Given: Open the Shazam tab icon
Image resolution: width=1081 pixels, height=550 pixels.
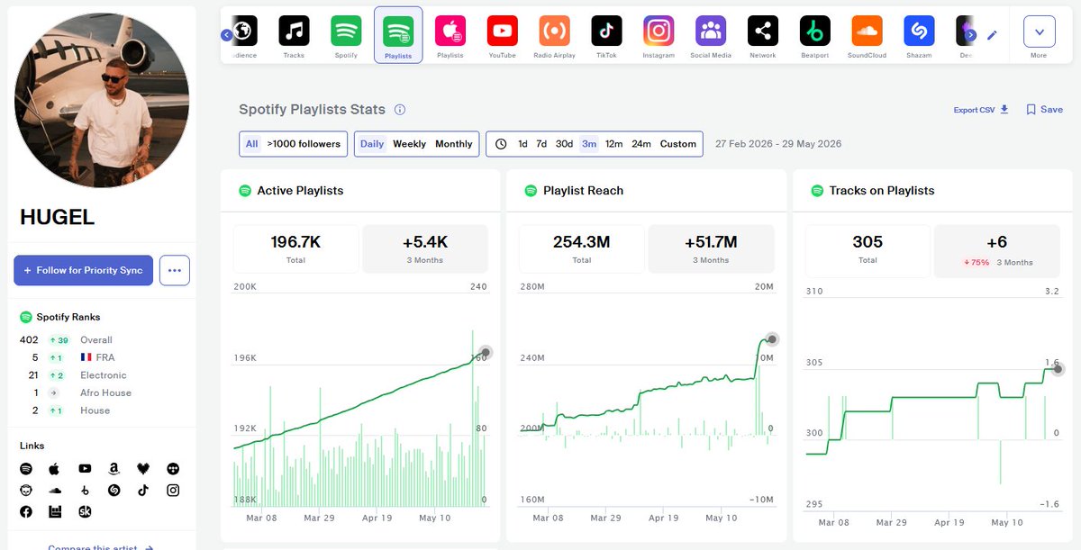Looking at the screenshot, I should (x=919, y=32).
